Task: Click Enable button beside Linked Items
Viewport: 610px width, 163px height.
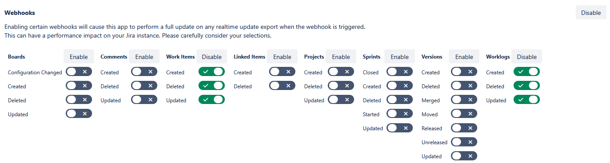Action: tap(282, 57)
